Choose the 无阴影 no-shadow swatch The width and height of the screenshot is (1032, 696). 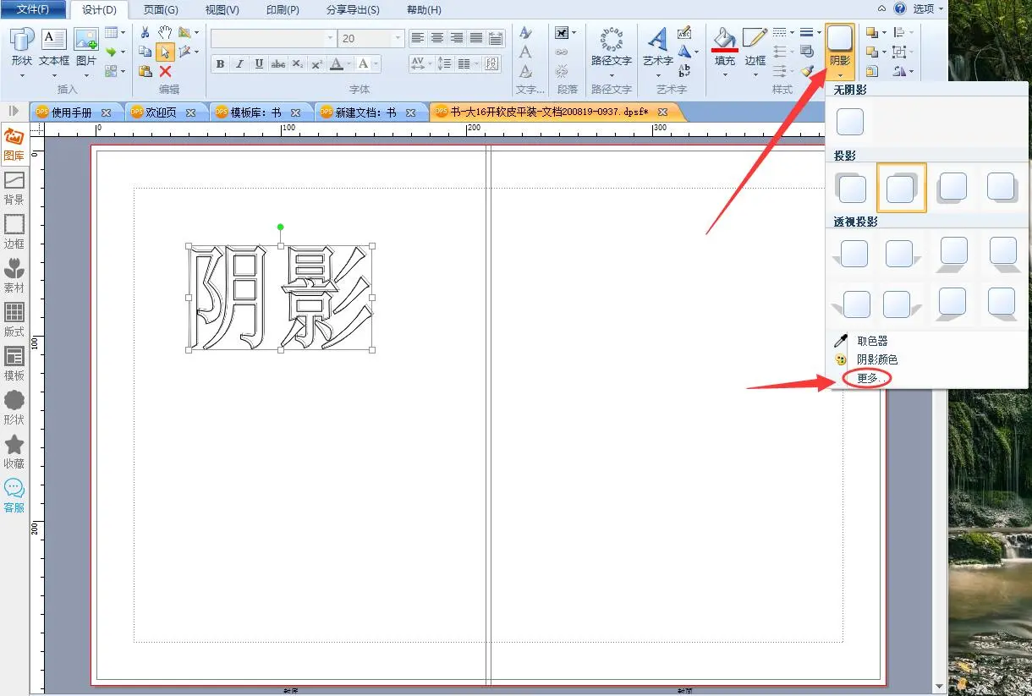(x=849, y=122)
